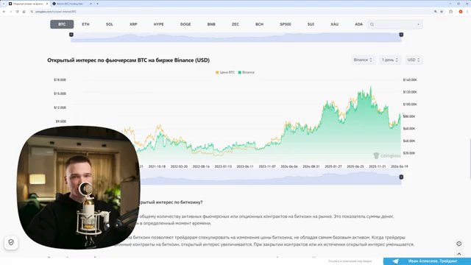The image size is (471, 265).
Task: Open the Binance exchange dropdown
Action: 363,60
